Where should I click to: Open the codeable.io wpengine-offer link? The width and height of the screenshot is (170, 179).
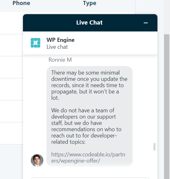88,158
